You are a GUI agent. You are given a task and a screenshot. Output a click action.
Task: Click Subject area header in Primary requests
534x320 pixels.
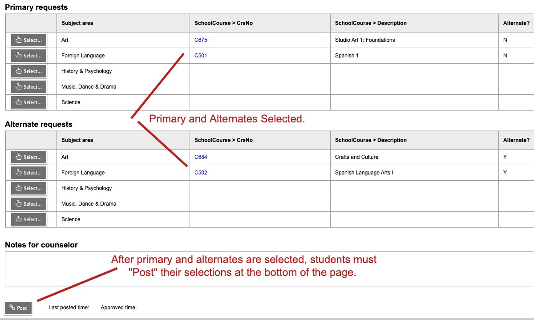click(x=77, y=23)
